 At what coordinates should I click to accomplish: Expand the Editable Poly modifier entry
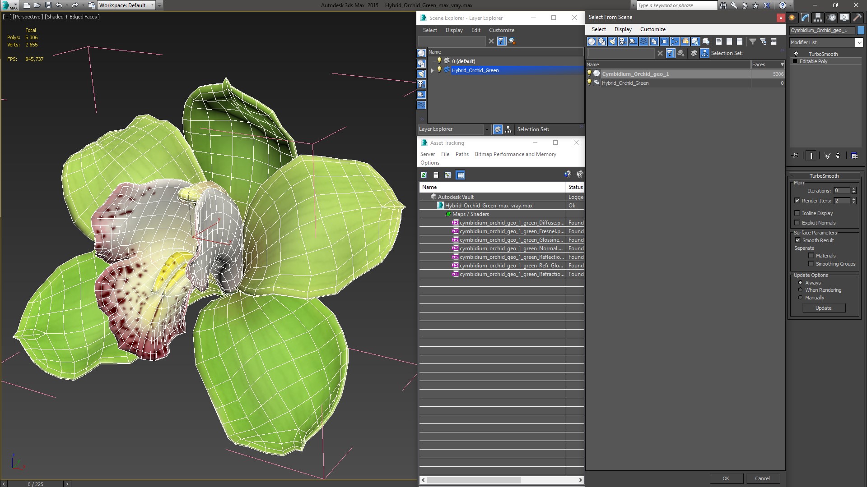point(795,61)
